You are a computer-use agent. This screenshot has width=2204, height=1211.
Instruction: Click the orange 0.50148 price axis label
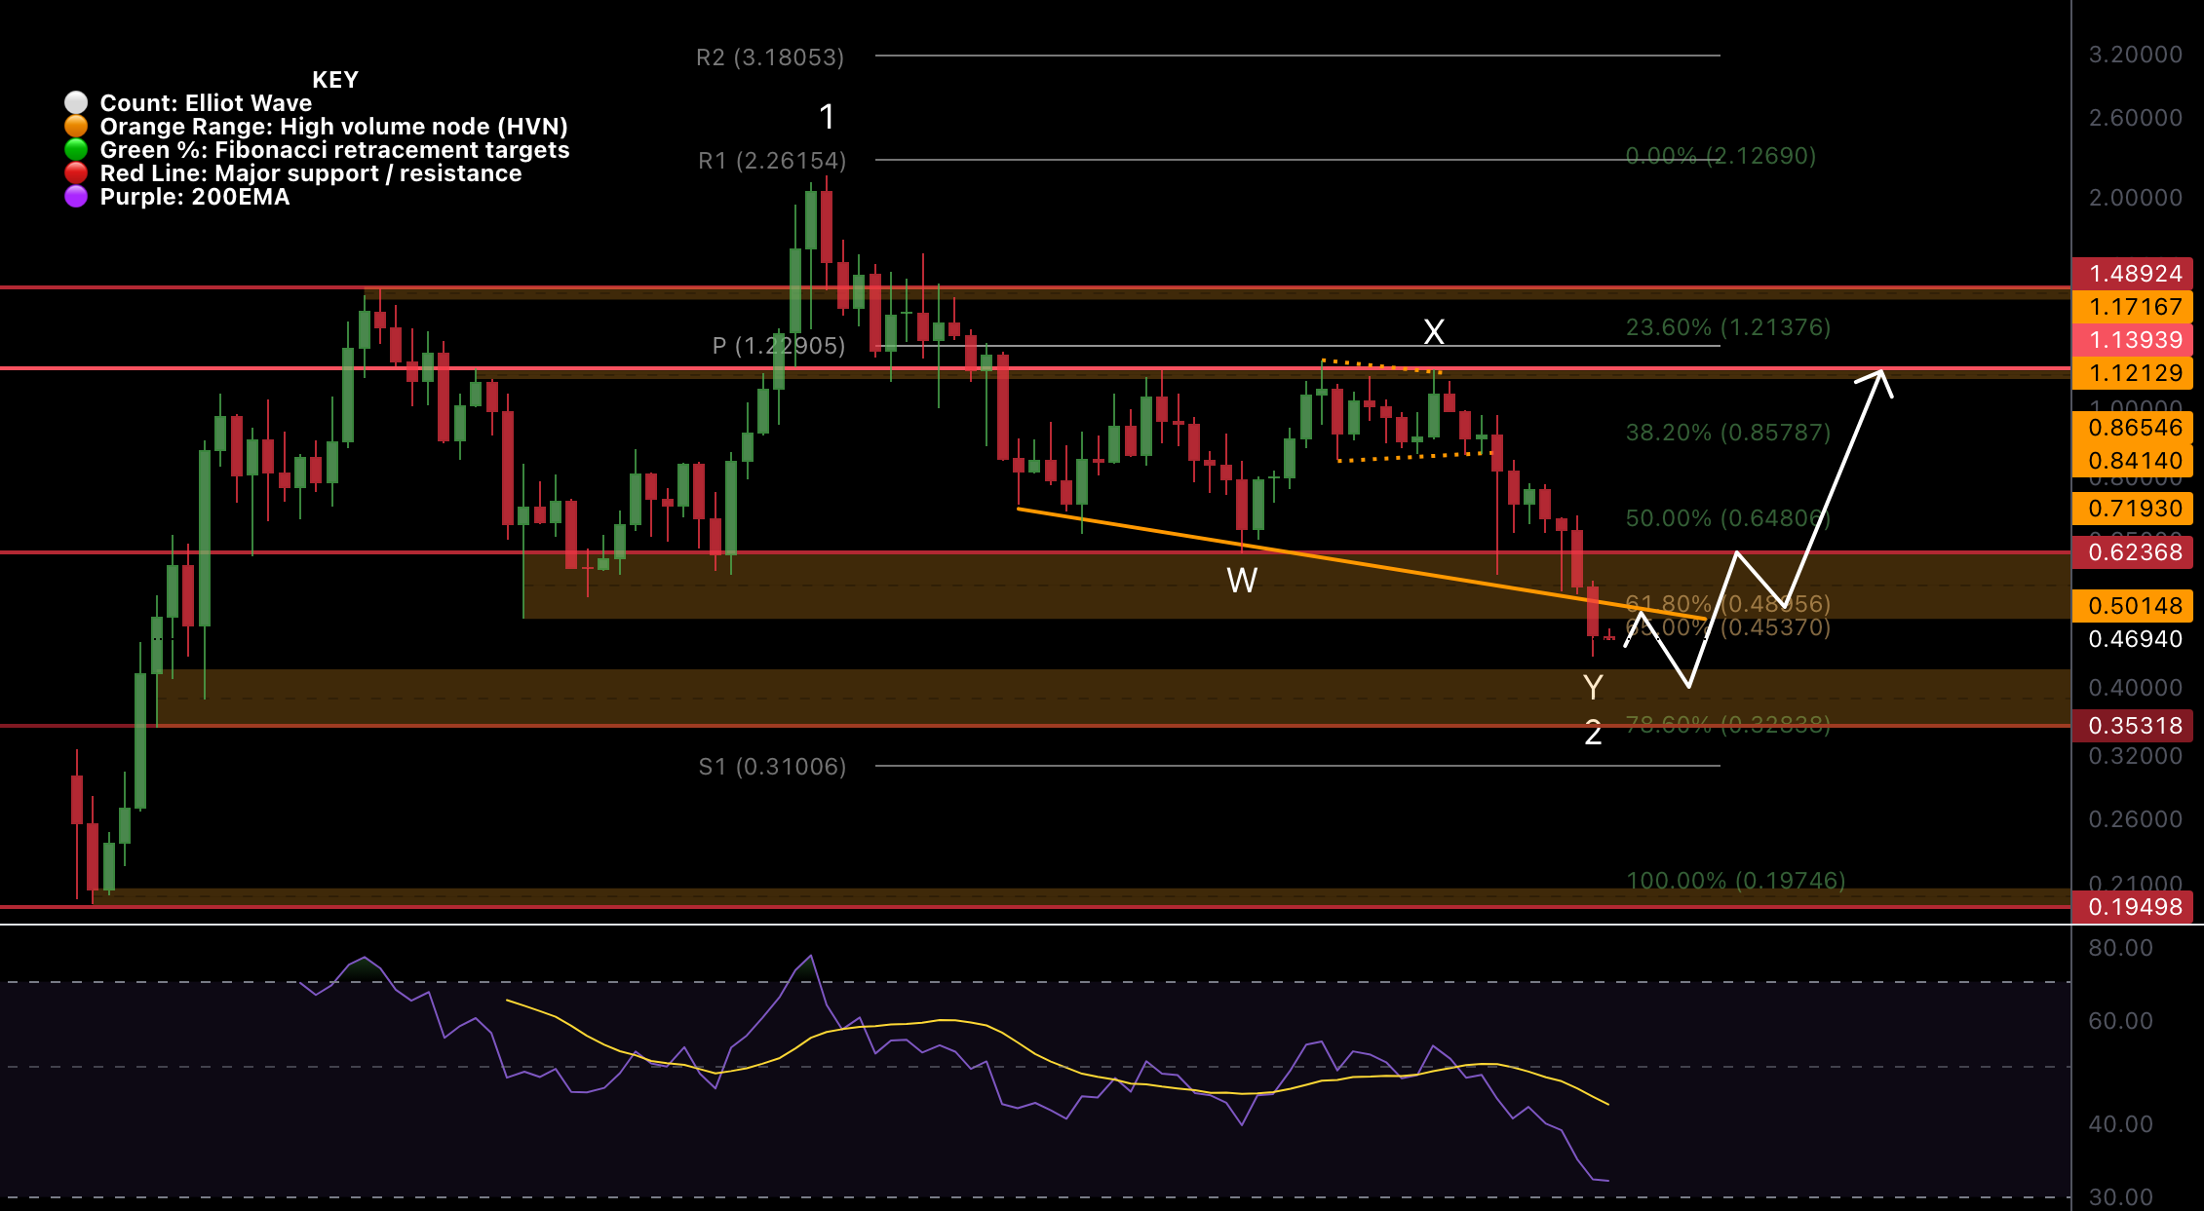(2133, 605)
